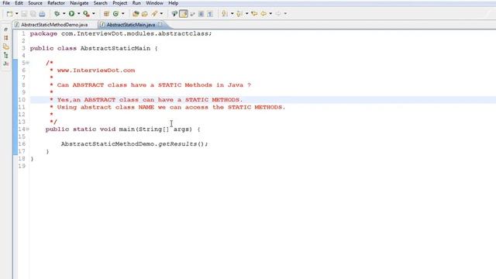Expand the New Java Class dropdown arrow

tap(123, 14)
